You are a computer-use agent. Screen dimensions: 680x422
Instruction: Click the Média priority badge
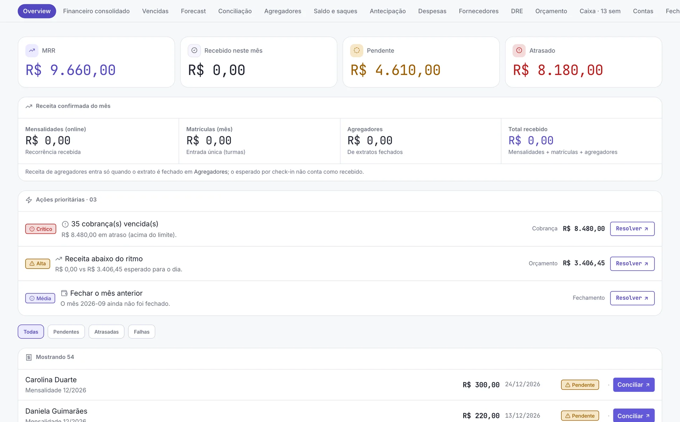pos(40,298)
